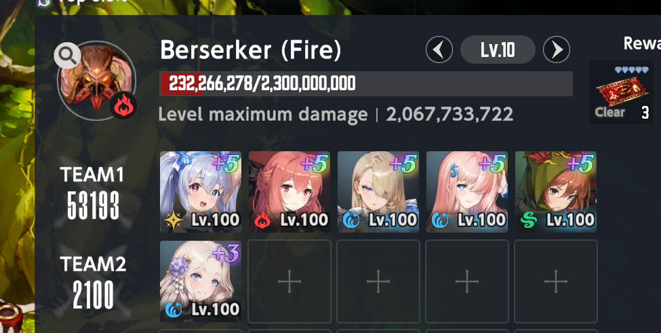Select the +3 water hero in Team 2

click(x=201, y=281)
